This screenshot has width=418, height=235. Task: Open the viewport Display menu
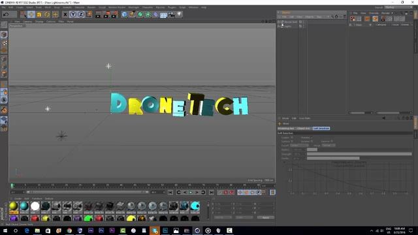click(x=39, y=22)
